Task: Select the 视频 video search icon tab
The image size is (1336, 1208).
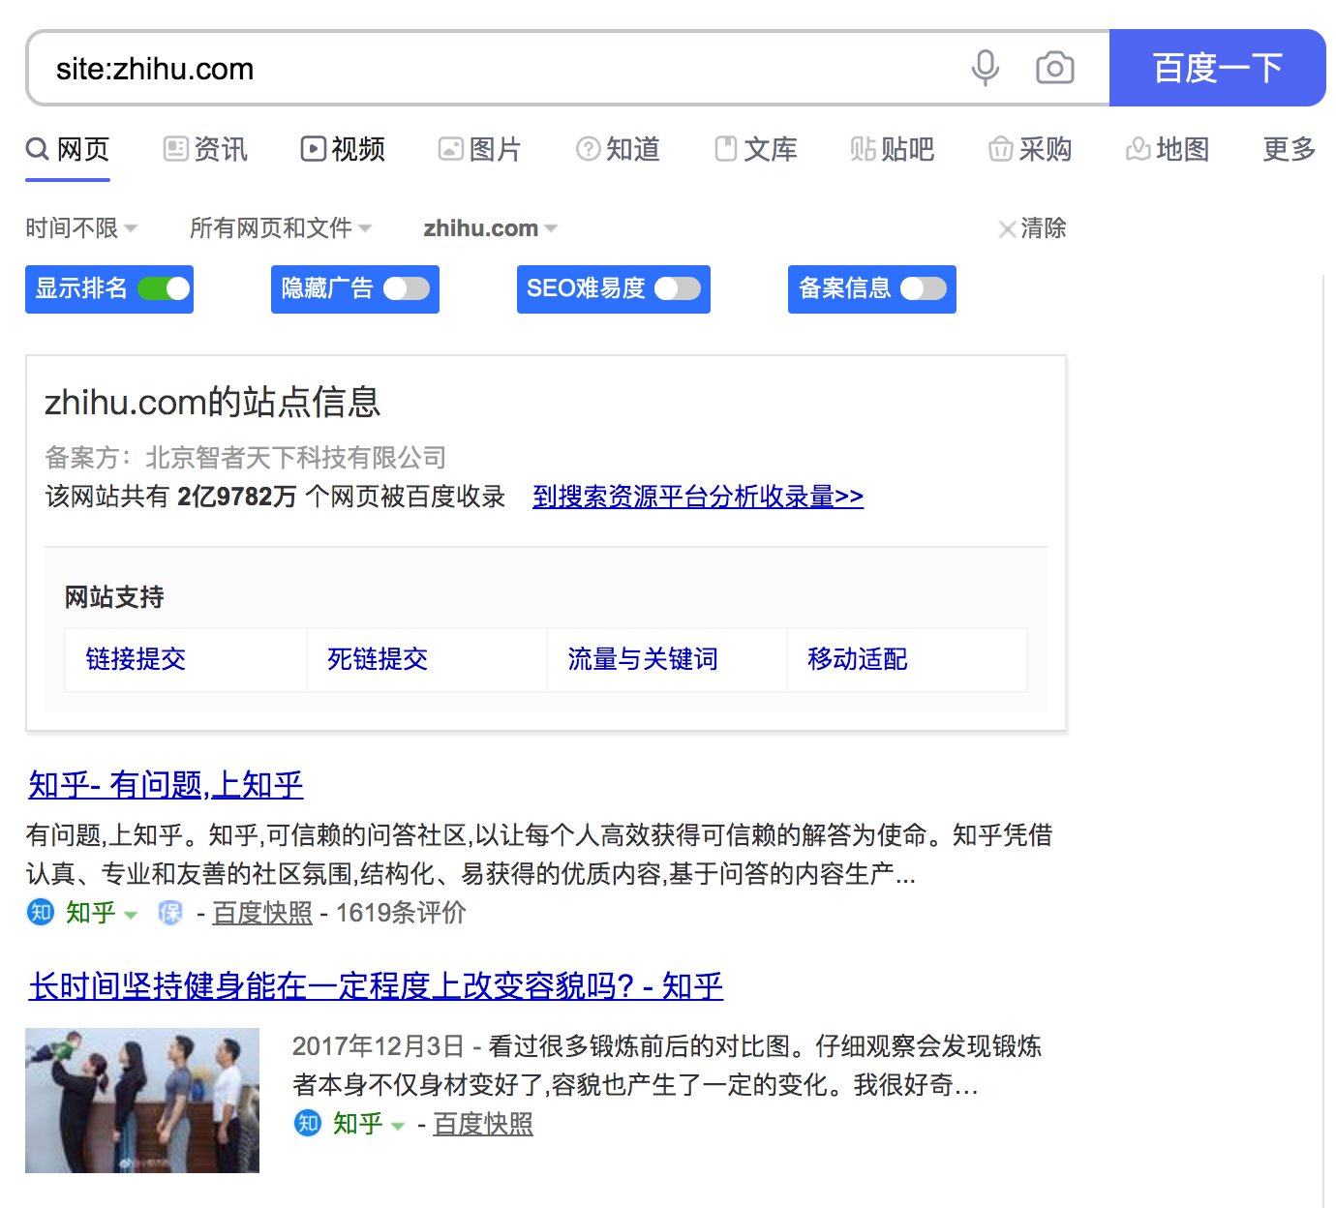Action: coord(314,149)
